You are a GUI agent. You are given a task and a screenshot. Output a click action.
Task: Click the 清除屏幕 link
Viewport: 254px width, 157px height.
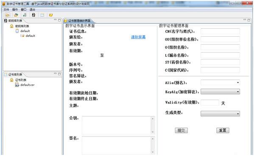[x=138, y=37]
